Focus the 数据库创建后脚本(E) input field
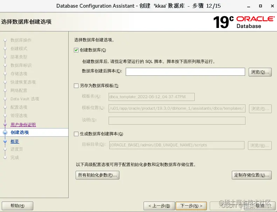Image resolution: width=277 pixels, height=212 pixels. point(185,72)
